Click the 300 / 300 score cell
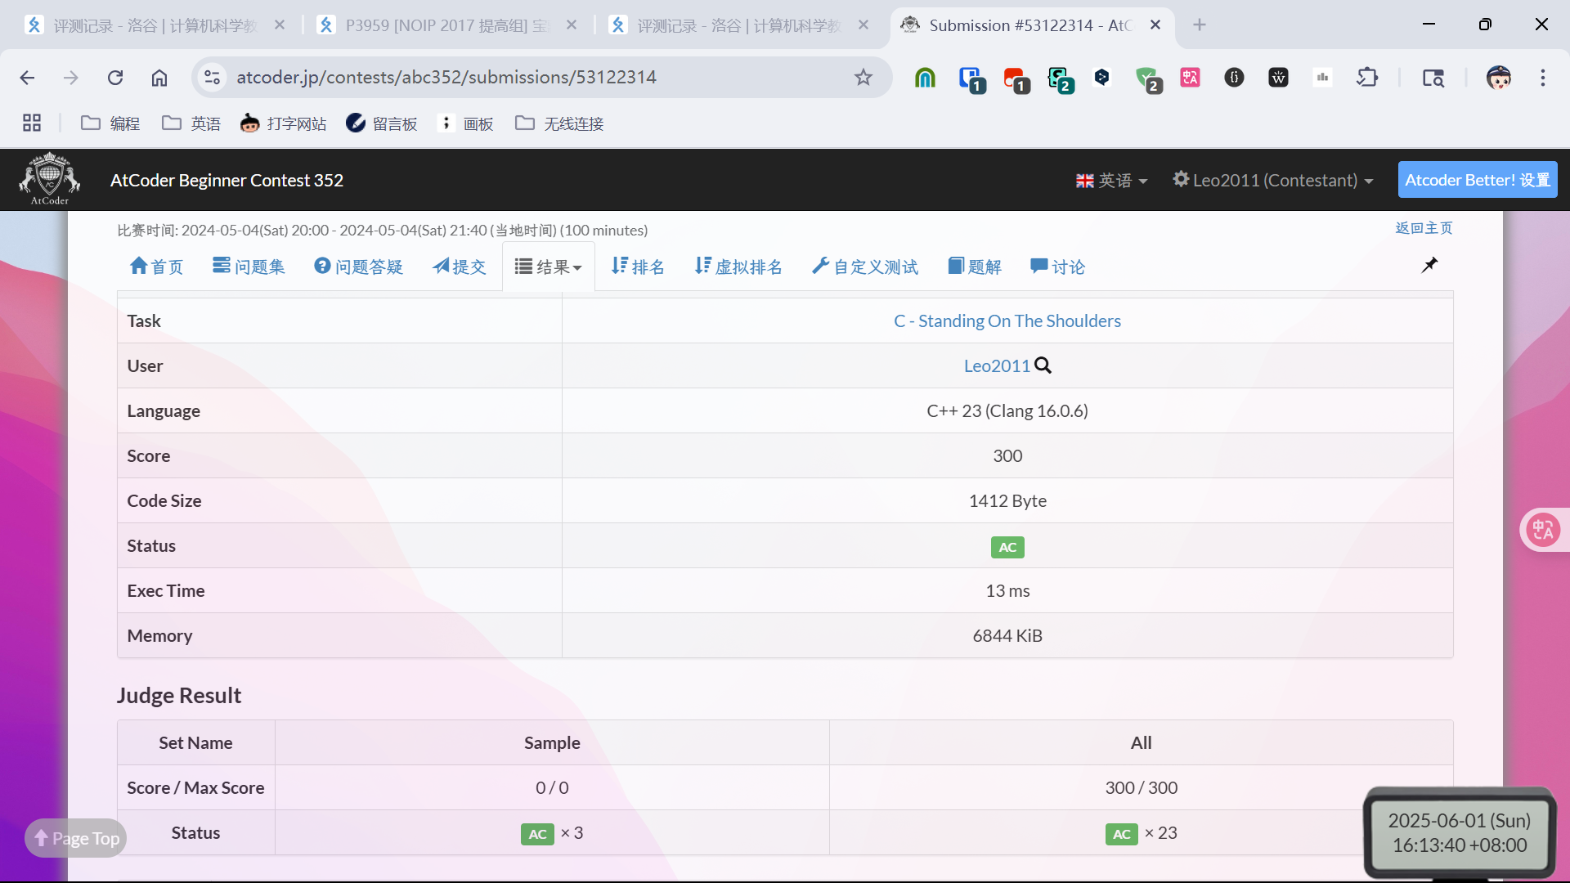The width and height of the screenshot is (1570, 883). pos(1141,787)
